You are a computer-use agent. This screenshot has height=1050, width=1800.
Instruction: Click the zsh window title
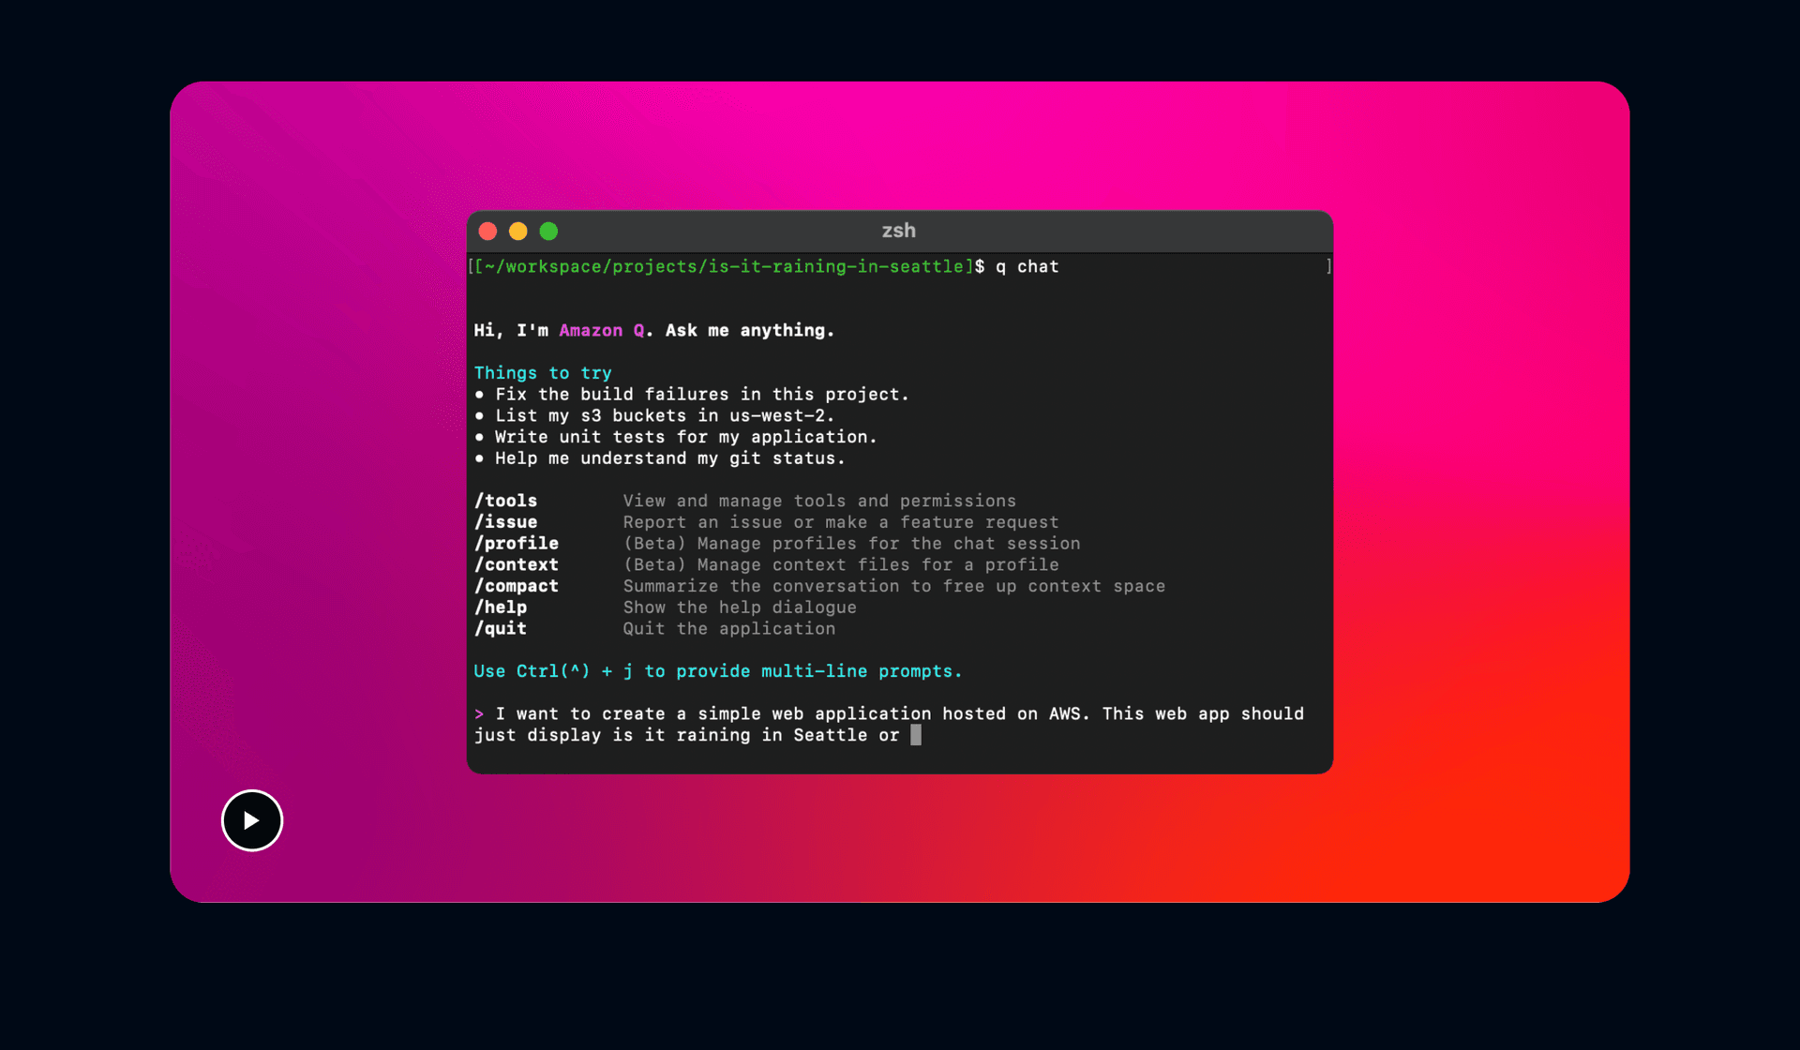(899, 231)
